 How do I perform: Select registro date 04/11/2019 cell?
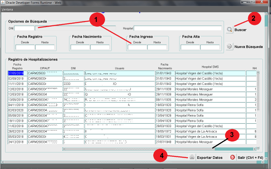coord(17,105)
